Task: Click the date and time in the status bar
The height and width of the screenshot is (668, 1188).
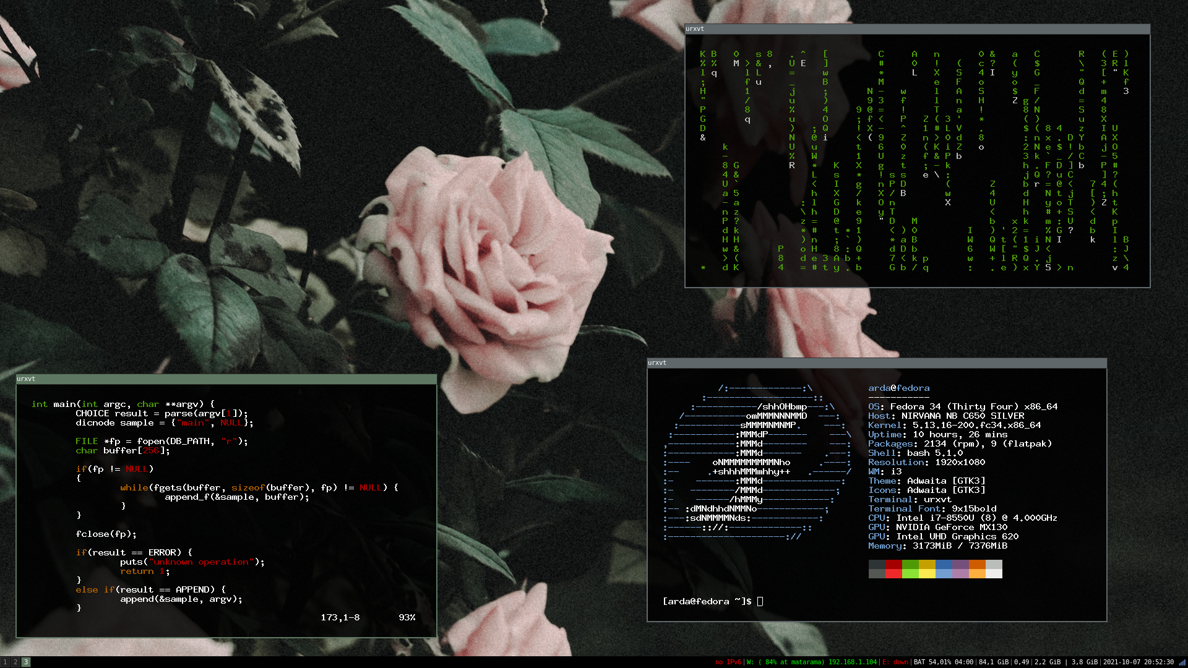Action: (1138, 662)
